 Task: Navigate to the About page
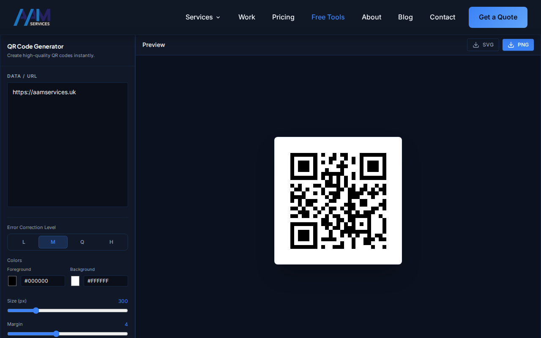click(x=372, y=17)
